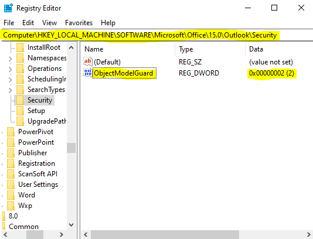Click the UpgradePath folder icon
Viewport: 313px width, 239px height.
pos(20,121)
